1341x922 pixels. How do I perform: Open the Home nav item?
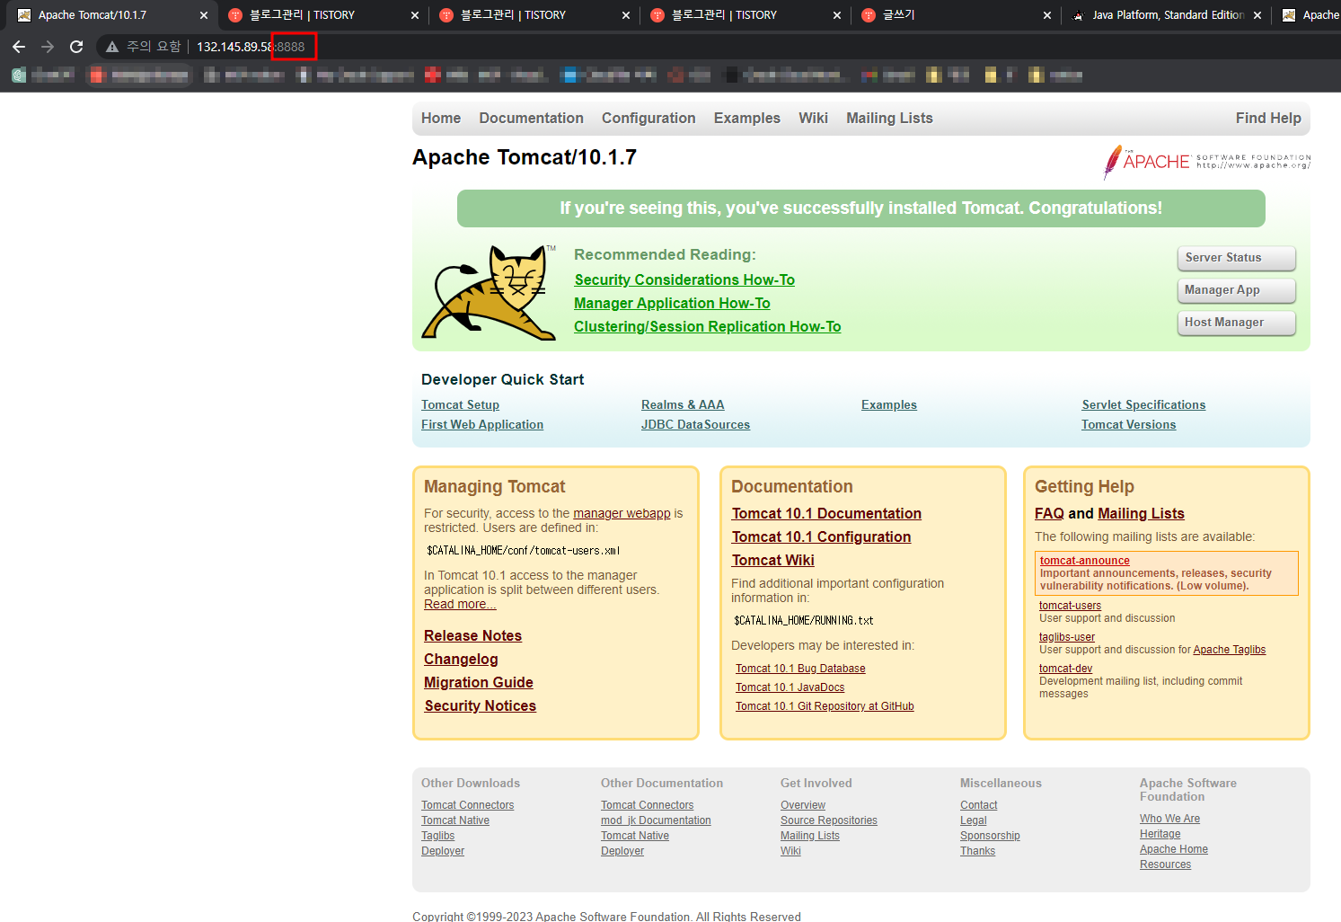click(x=441, y=118)
